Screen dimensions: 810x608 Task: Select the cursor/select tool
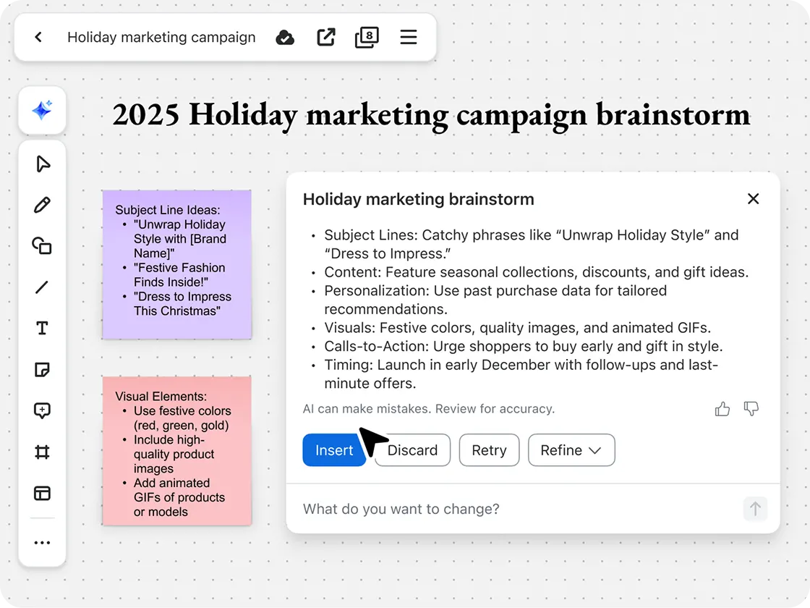42,164
